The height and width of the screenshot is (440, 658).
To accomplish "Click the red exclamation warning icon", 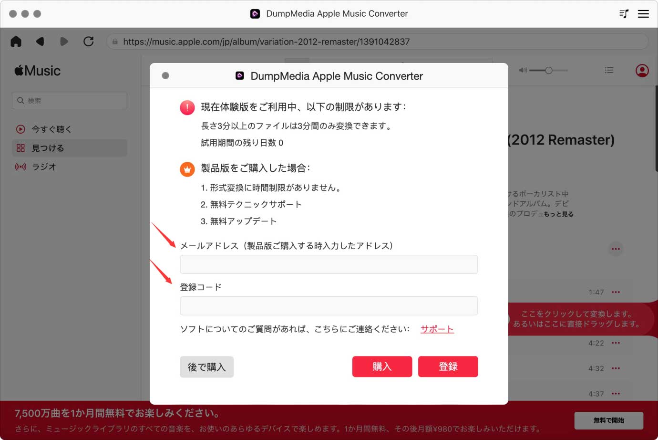I will (187, 107).
